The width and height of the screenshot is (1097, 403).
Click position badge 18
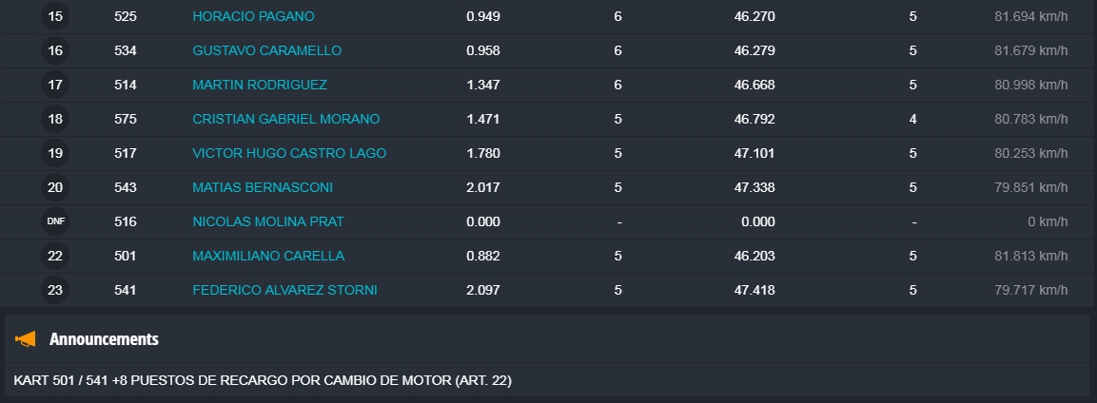click(x=55, y=119)
